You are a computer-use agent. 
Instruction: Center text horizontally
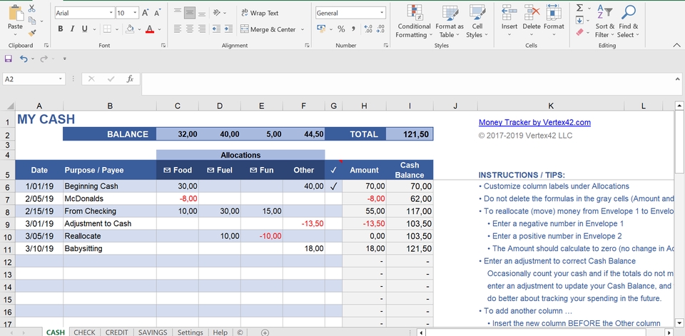coord(190,29)
